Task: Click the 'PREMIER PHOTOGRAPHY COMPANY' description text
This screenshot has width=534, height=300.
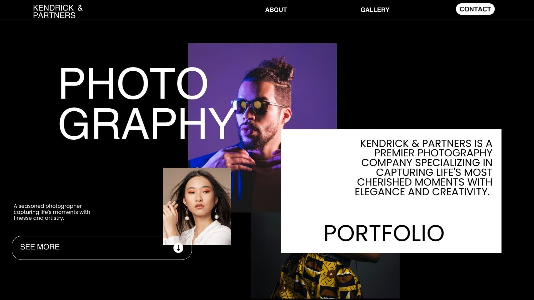Action: tap(424, 168)
